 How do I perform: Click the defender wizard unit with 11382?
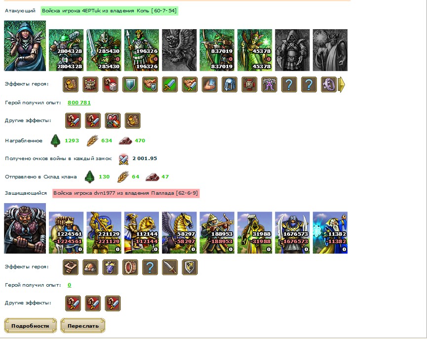(x=330, y=233)
